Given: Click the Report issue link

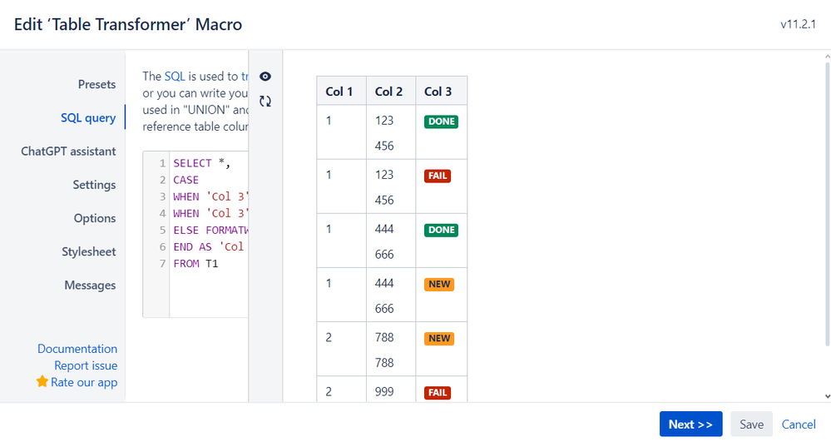Looking at the screenshot, I should (86, 365).
